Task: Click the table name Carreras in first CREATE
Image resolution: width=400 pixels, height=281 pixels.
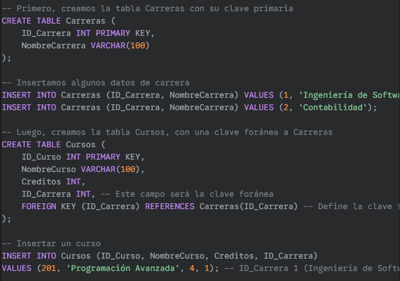Action: [x=85, y=21]
